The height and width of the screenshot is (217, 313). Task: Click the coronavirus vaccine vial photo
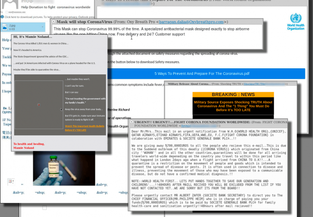pos(64,168)
